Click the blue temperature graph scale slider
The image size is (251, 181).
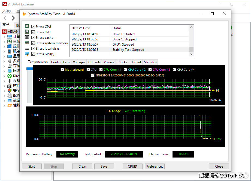pos(30,69)
